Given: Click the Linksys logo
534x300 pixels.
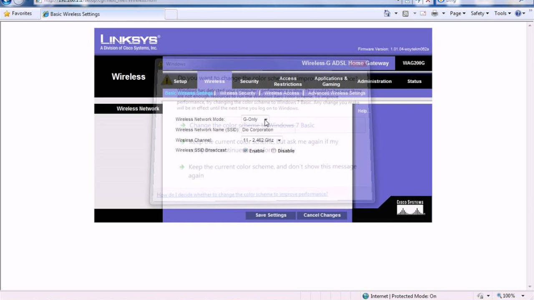Looking at the screenshot, I should [x=130, y=42].
